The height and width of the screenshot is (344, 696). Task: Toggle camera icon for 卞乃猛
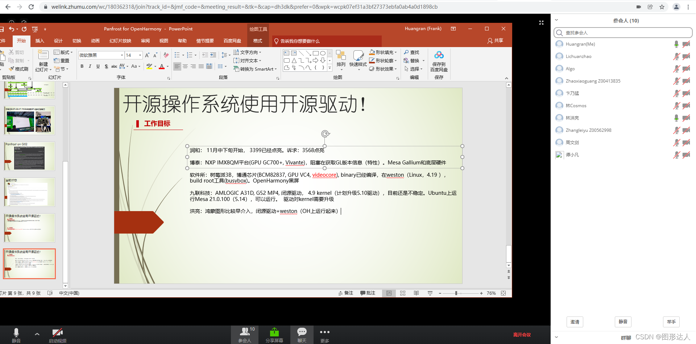tap(686, 93)
